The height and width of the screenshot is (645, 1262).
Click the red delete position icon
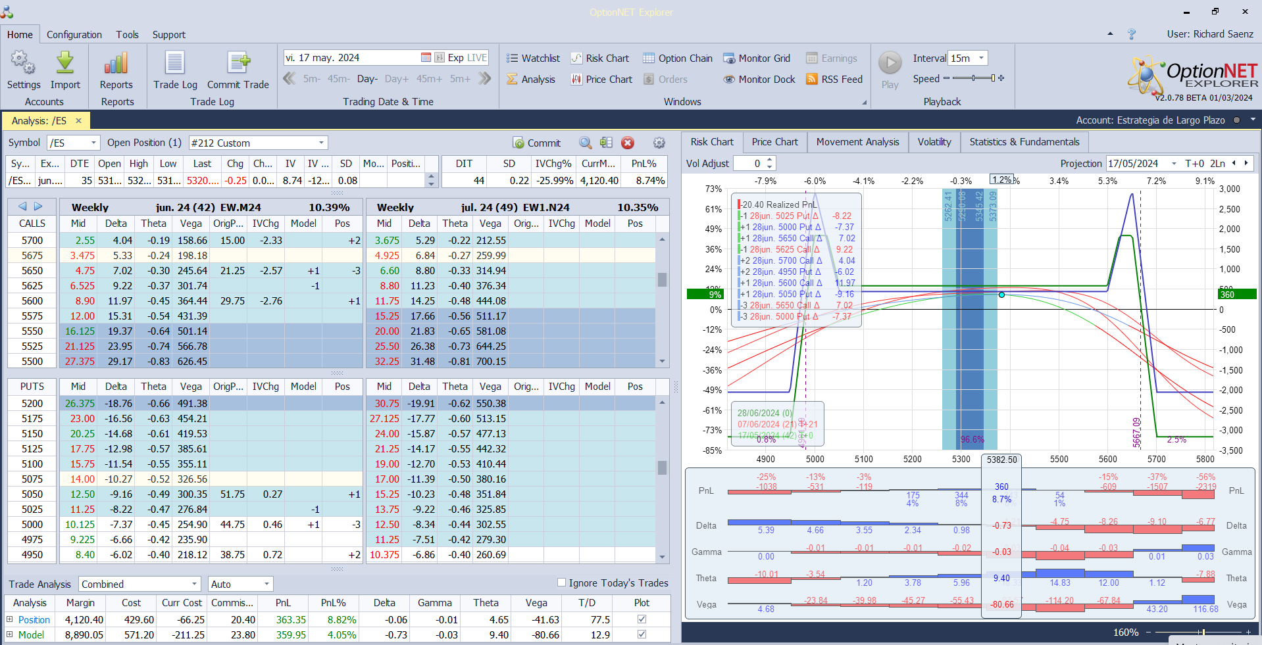point(628,143)
